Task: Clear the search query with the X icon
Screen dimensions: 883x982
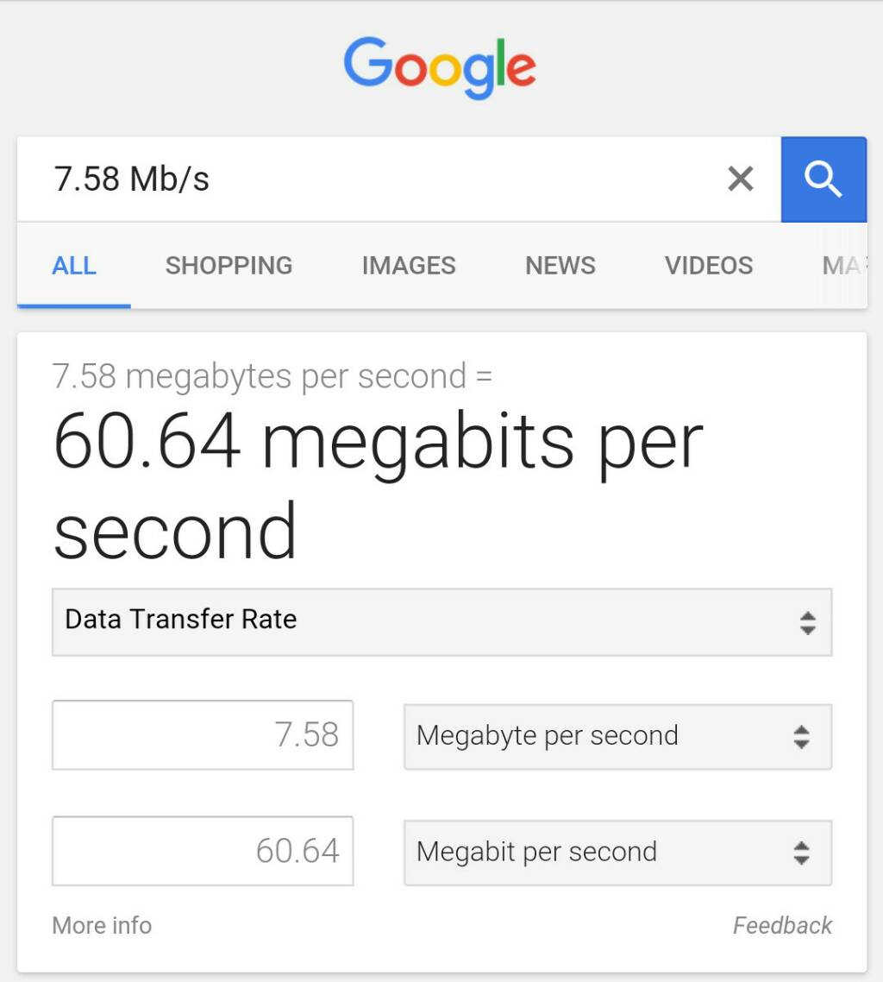Action: tap(740, 179)
